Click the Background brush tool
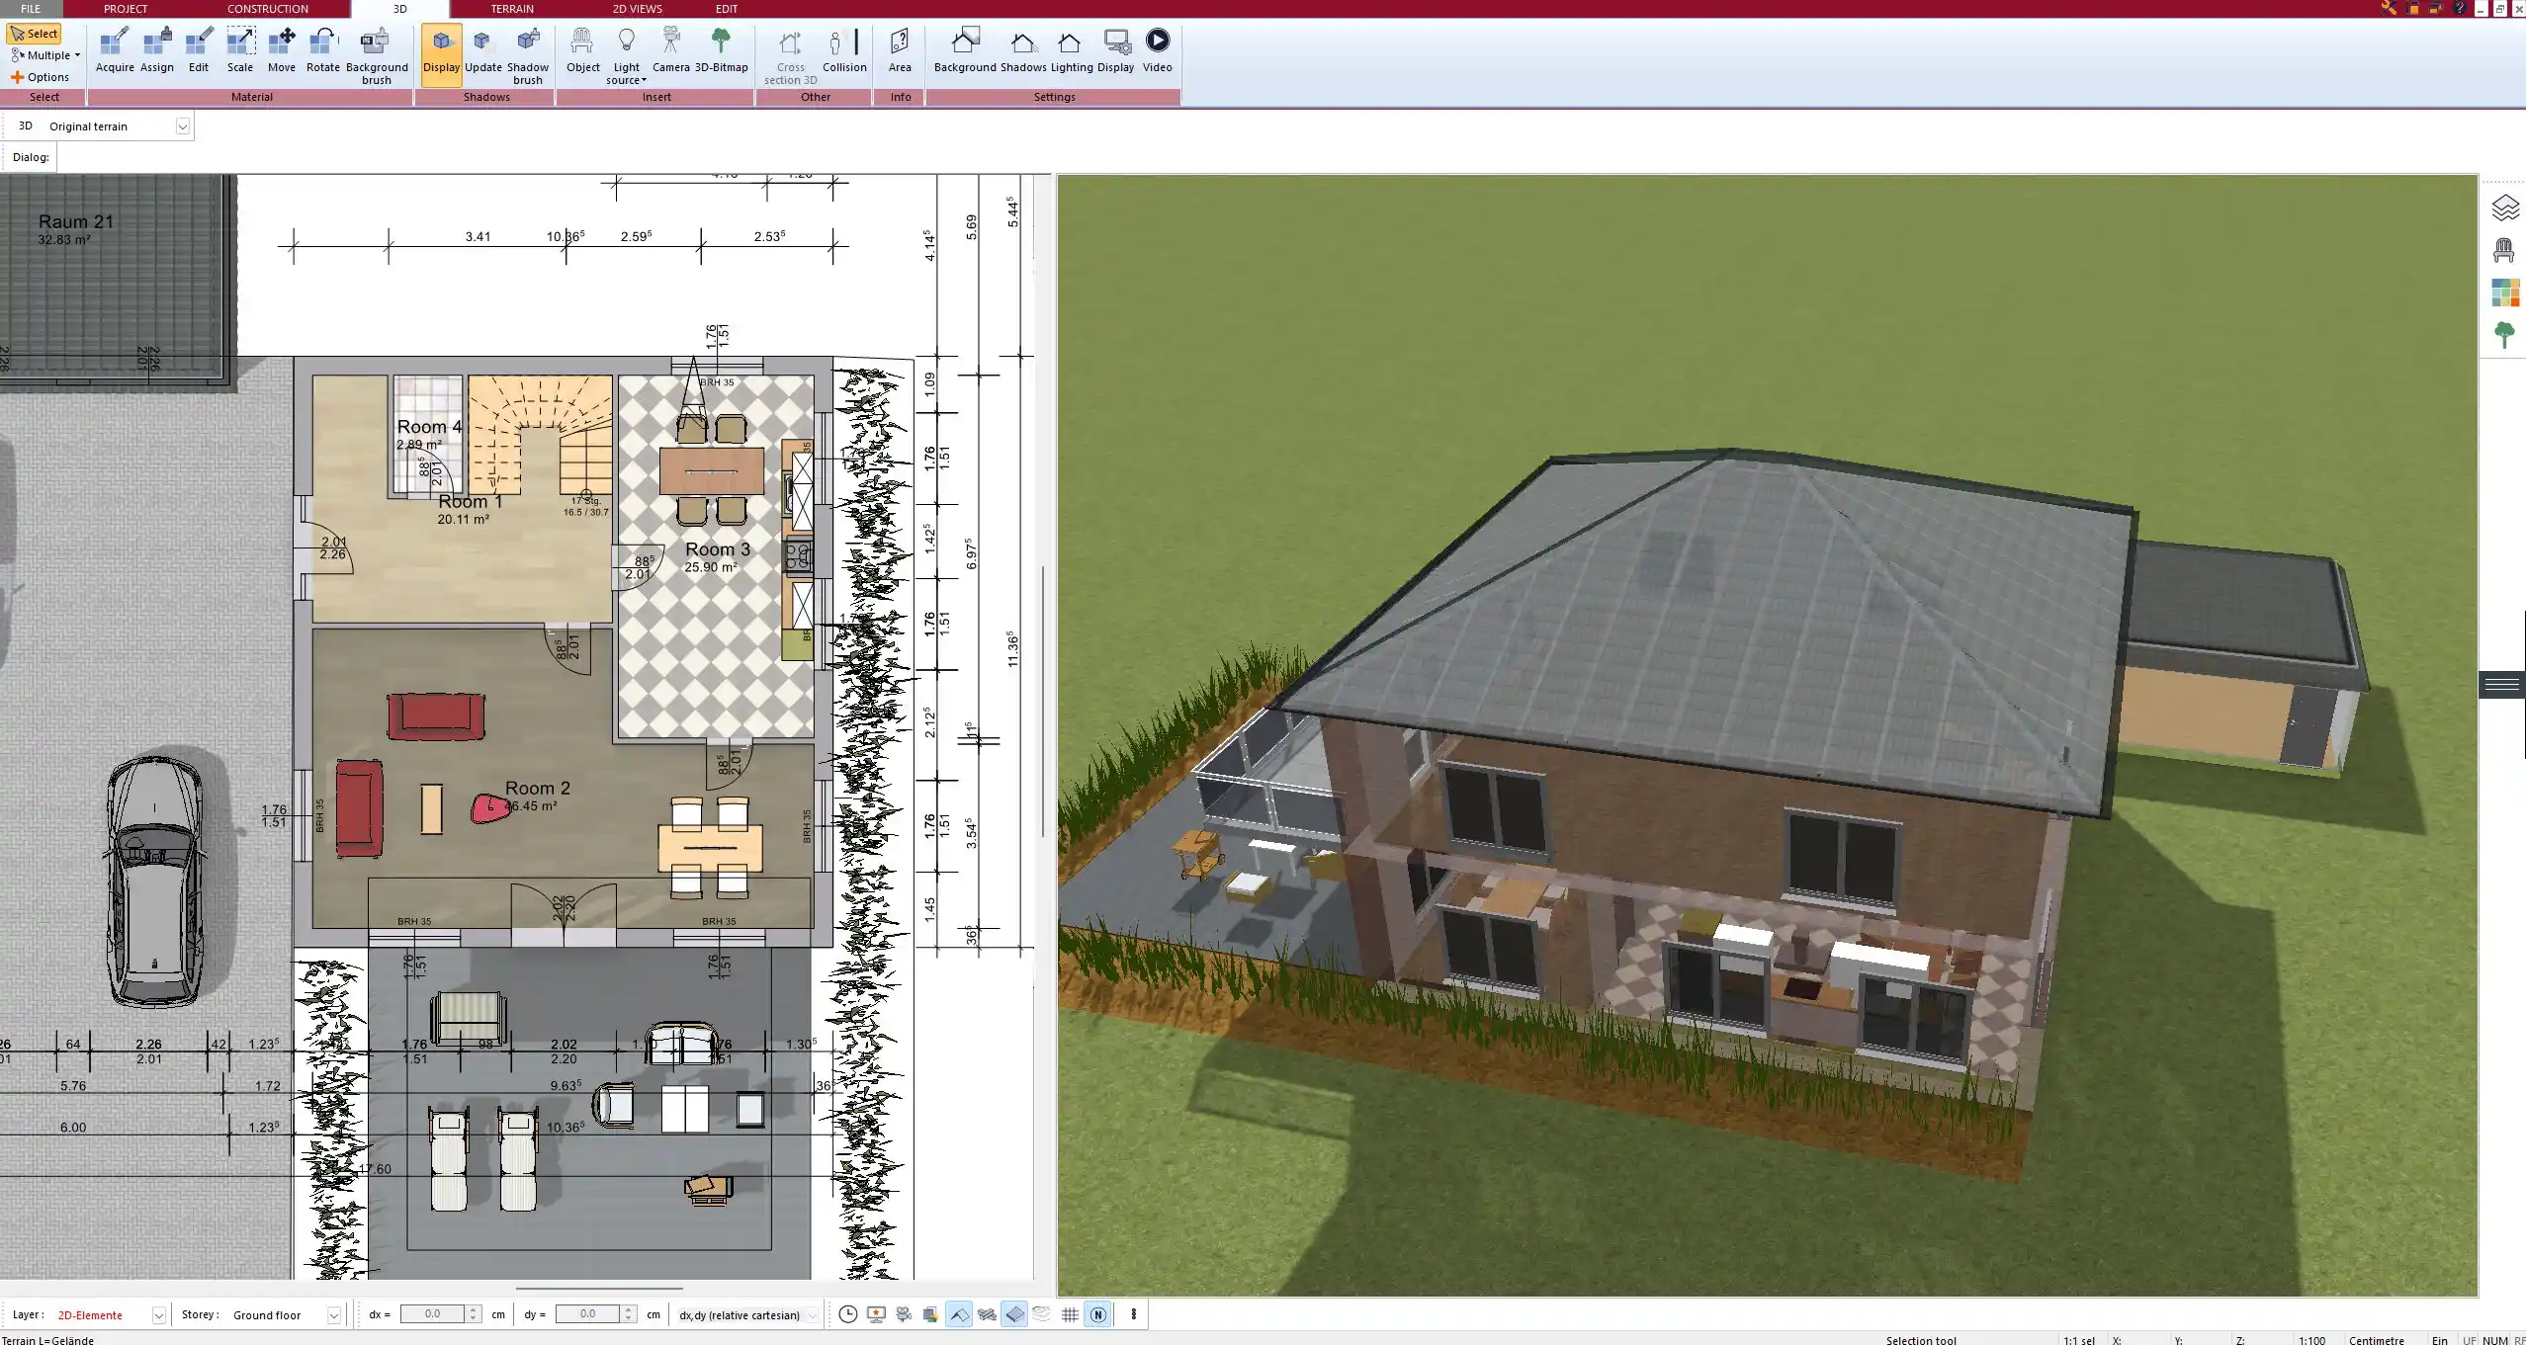The height and width of the screenshot is (1345, 2526). (x=376, y=54)
